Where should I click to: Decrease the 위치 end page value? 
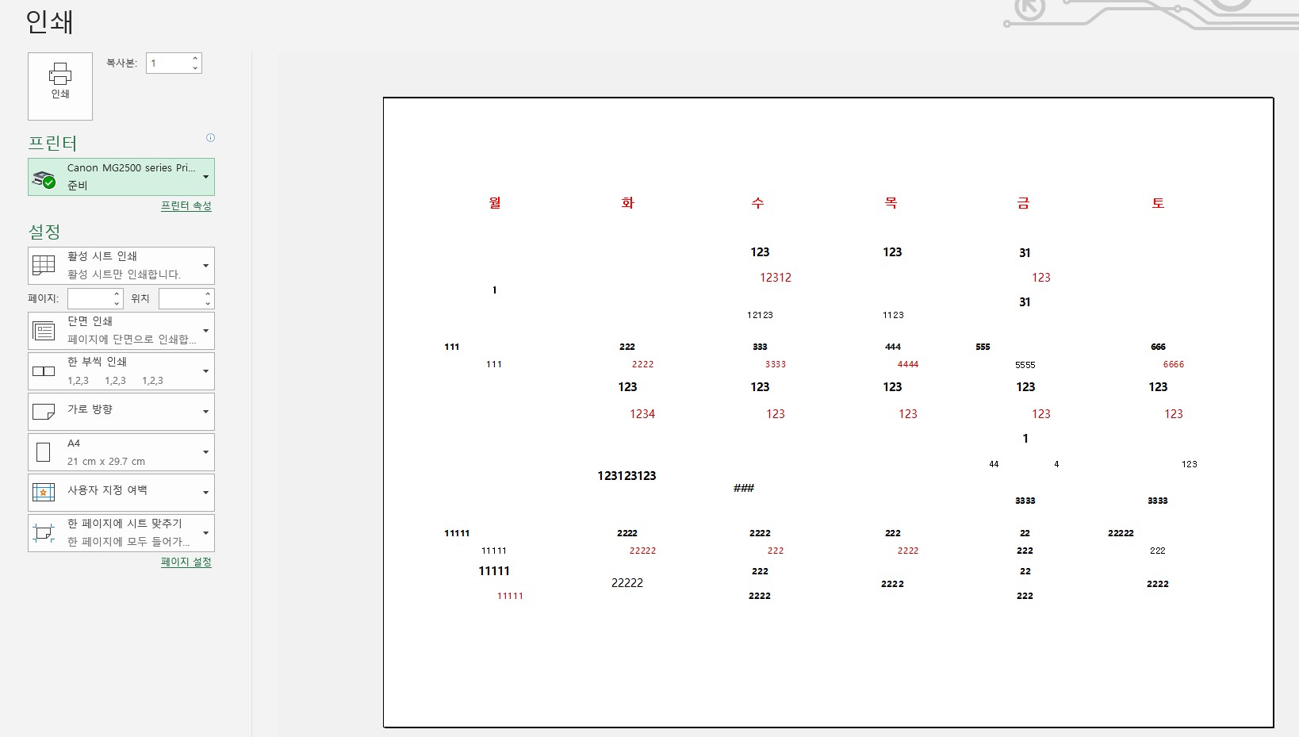209,303
